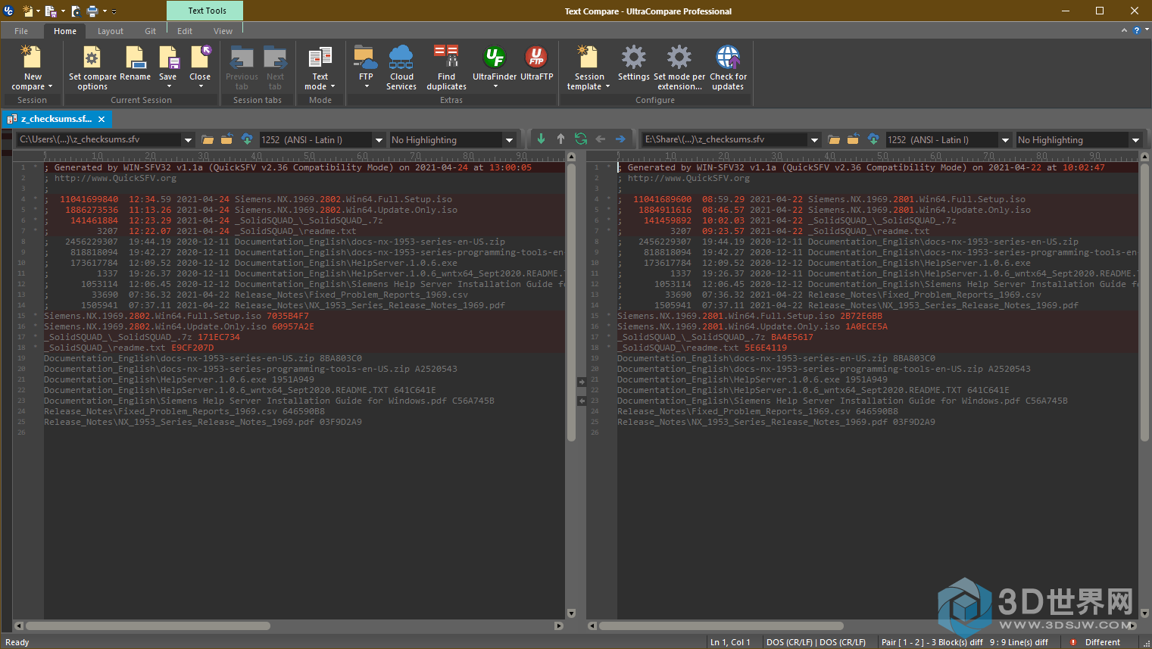Click the left pane horizontal scrollbar
The image size is (1152, 649).
click(x=148, y=626)
